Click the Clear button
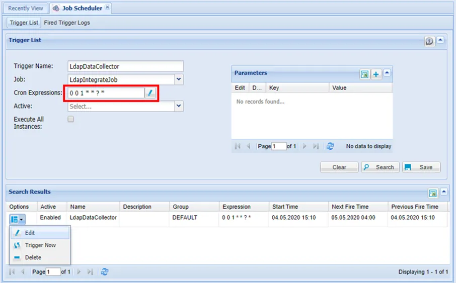The width and height of the screenshot is (456, 283). 339,167
